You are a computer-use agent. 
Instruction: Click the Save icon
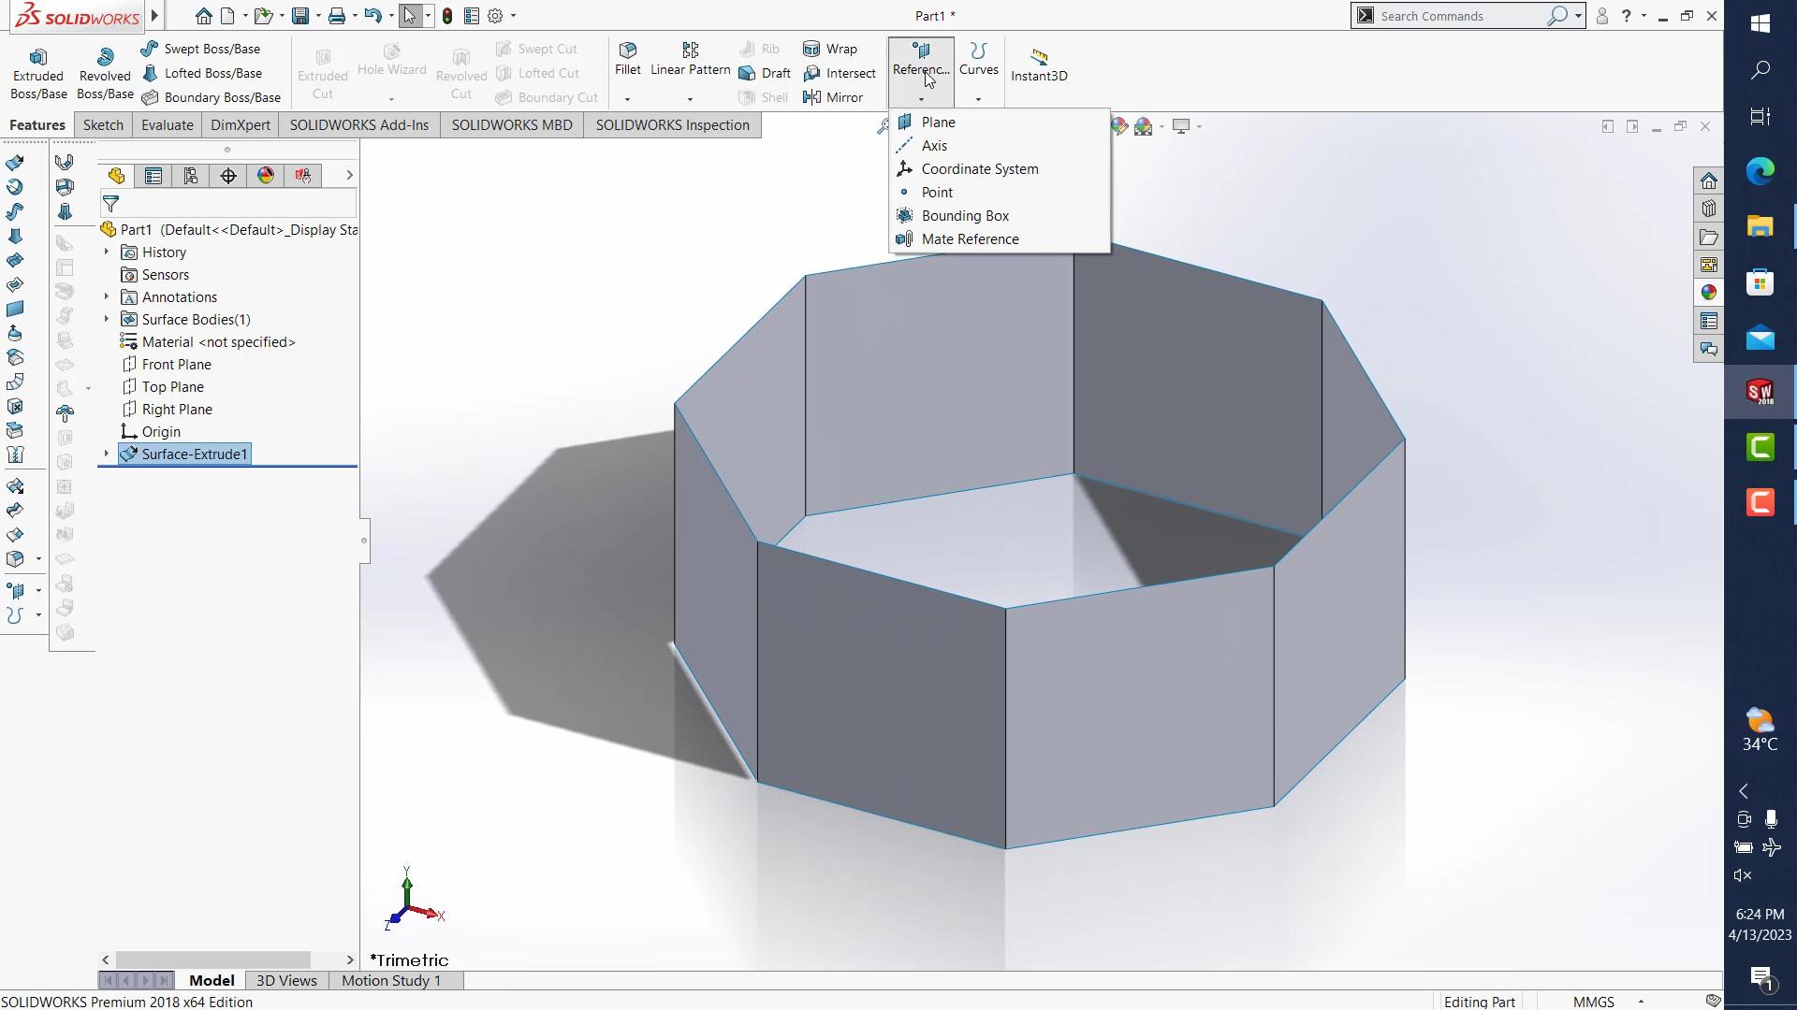pos(300,16)
